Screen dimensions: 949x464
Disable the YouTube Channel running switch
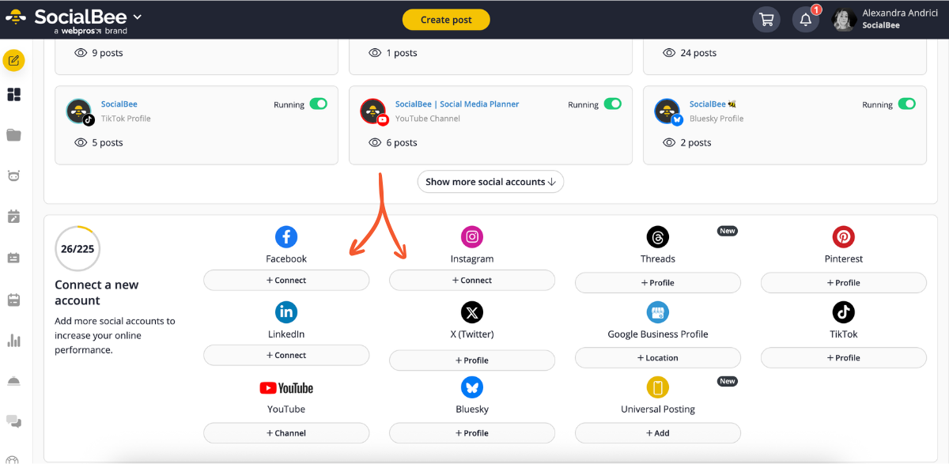pyautogui.click(x=612, y=104)
